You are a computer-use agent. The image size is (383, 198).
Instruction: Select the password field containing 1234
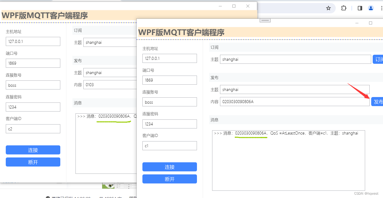click(169, 124)
